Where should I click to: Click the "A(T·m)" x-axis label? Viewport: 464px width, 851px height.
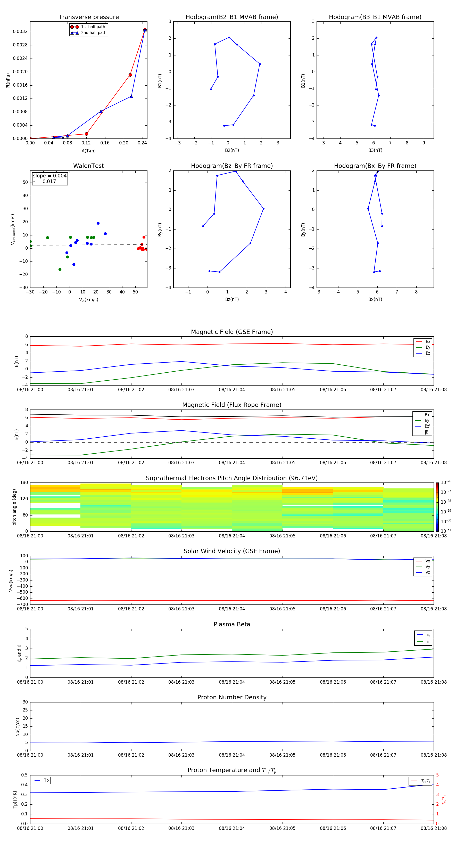pos(88,151)
